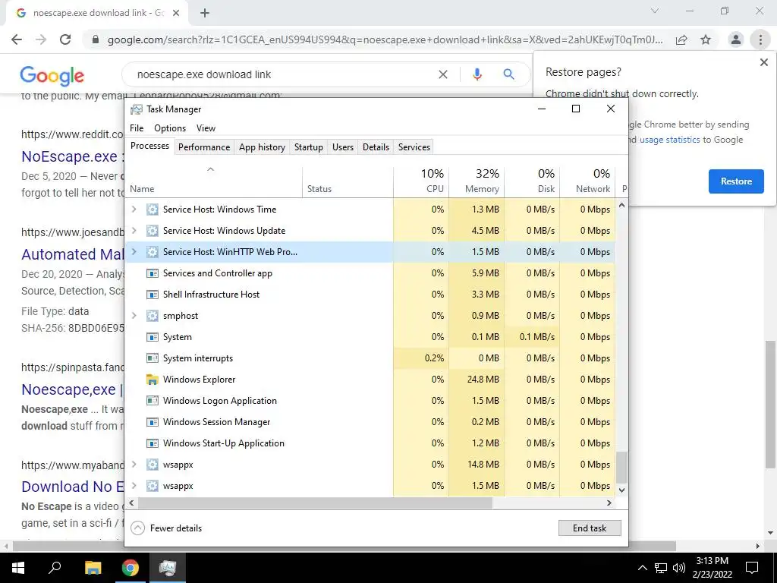This screenshot has height=583, width=777.
Task: Click the Chrome reload page icon
Action: coord(65,39)
